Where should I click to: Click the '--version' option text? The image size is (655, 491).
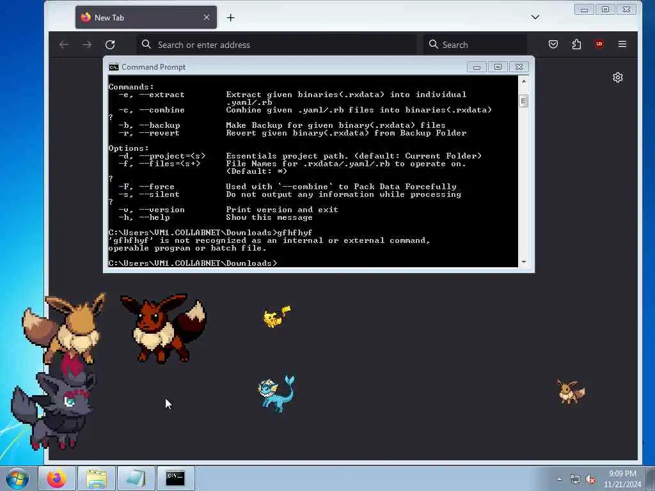(x=162, y=210)
